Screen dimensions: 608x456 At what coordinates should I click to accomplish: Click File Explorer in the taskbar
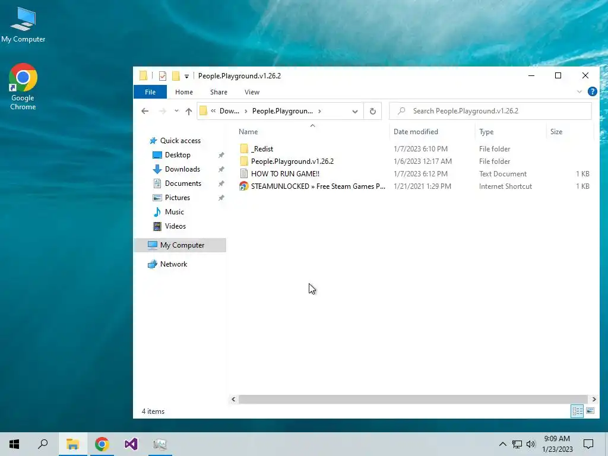[x=72, y=444]
